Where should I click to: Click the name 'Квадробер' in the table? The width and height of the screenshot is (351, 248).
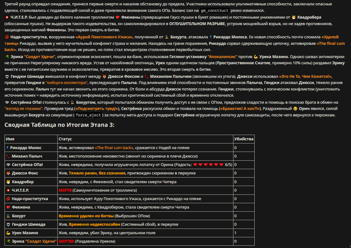point(23,182)
